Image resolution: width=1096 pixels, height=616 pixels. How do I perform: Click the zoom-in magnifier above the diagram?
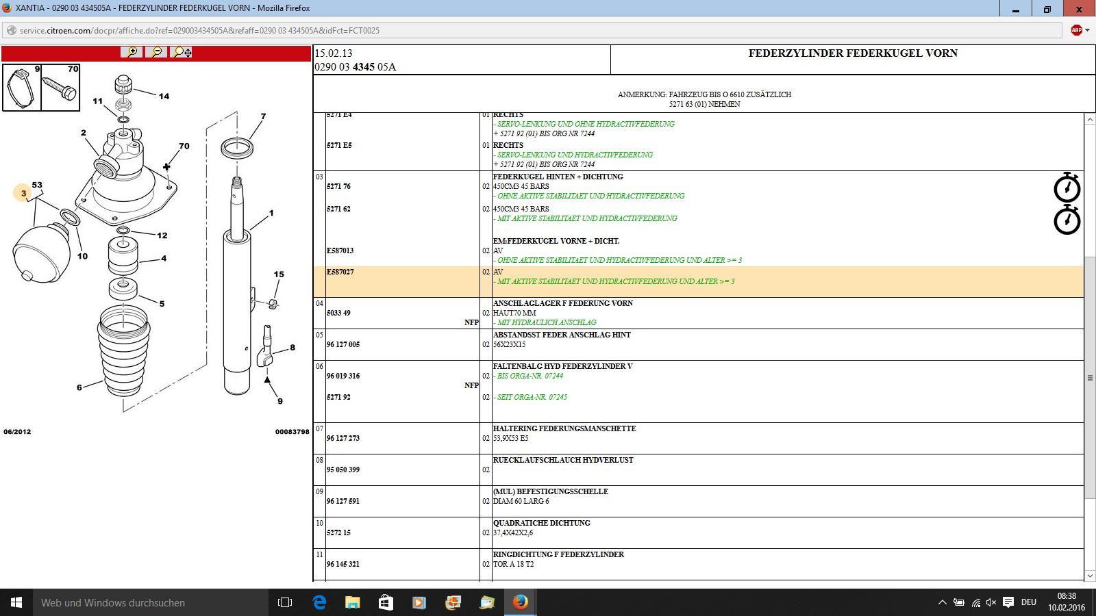click(x=132, y=52)
